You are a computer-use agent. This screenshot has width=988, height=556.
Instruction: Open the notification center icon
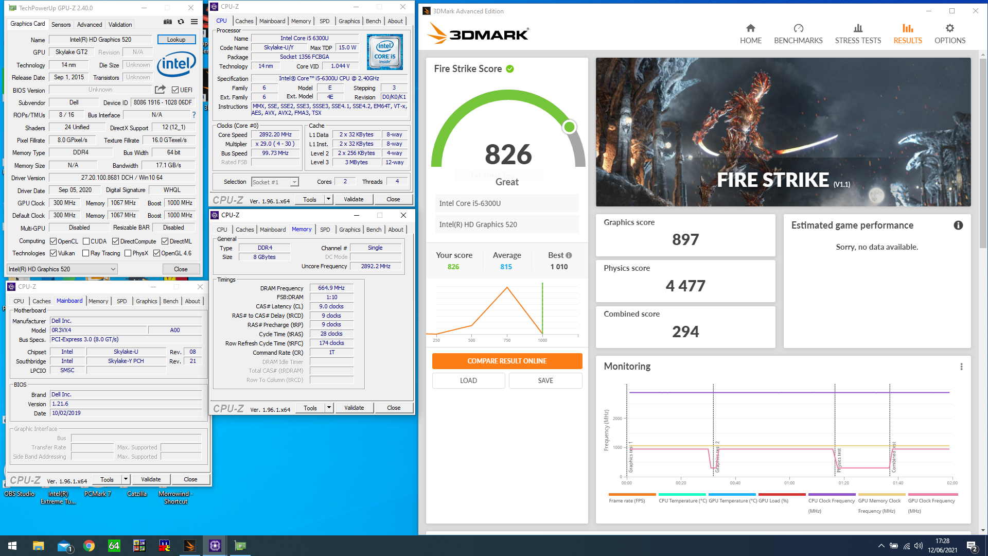tap(972, 546)
